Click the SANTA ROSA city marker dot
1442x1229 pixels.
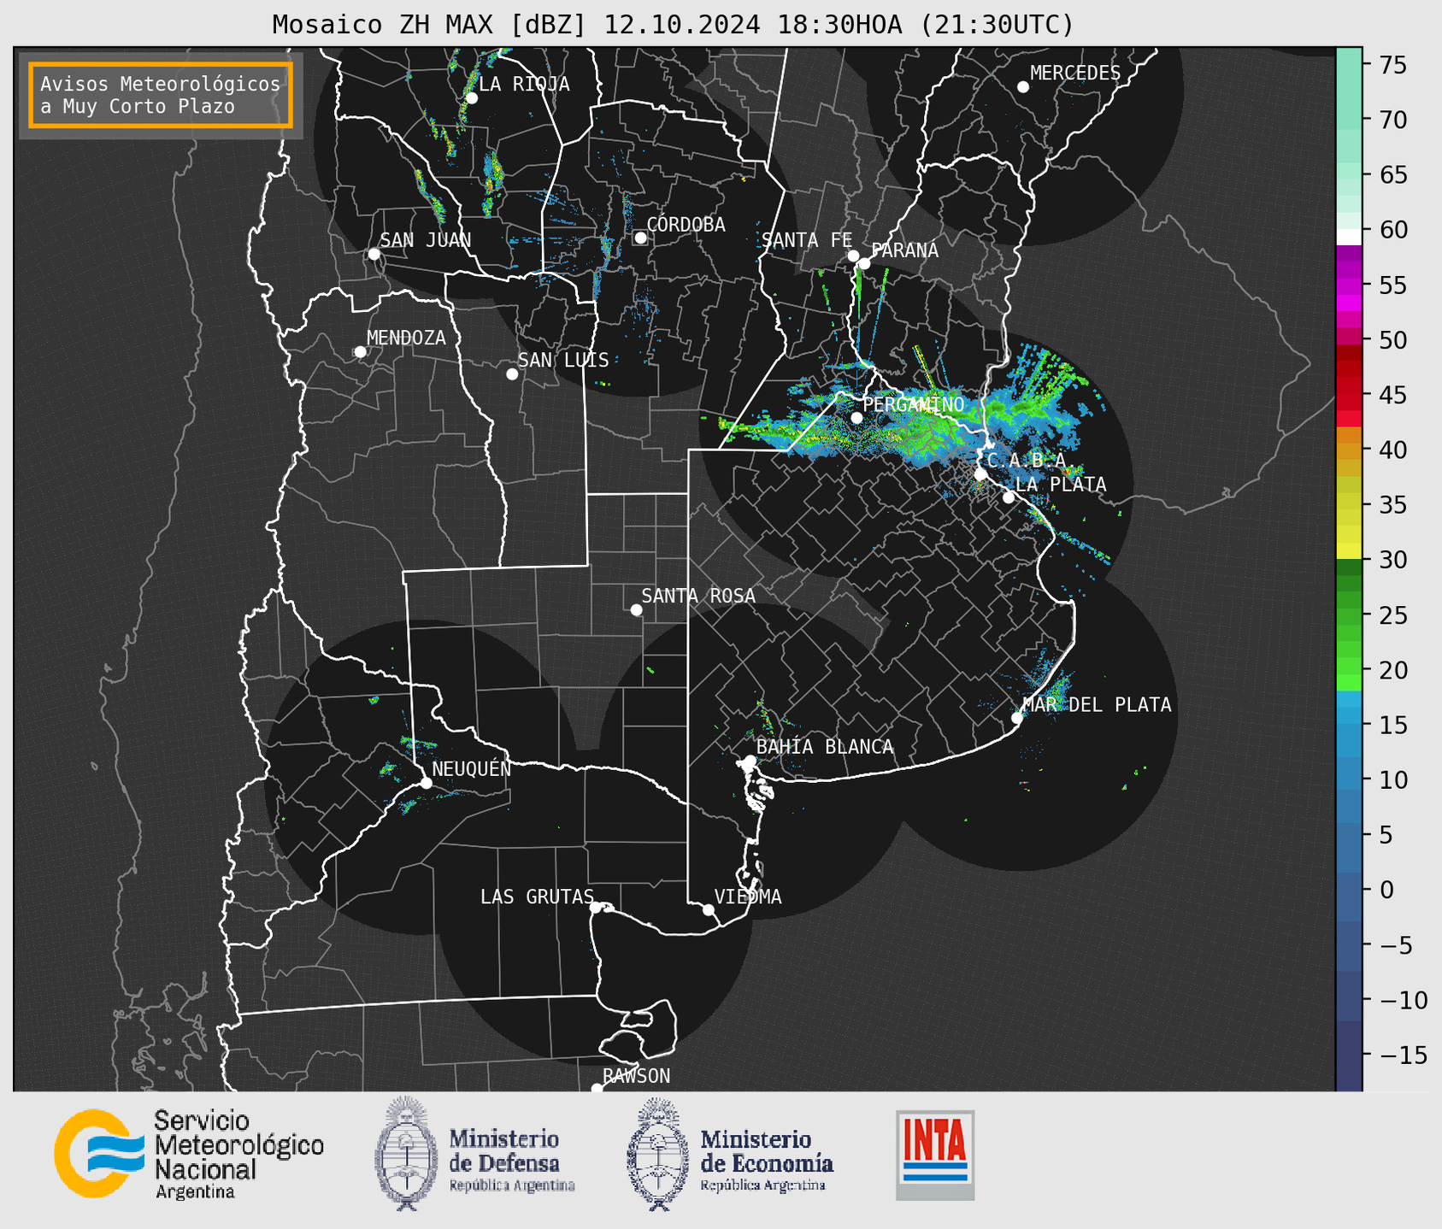point(636,609)
